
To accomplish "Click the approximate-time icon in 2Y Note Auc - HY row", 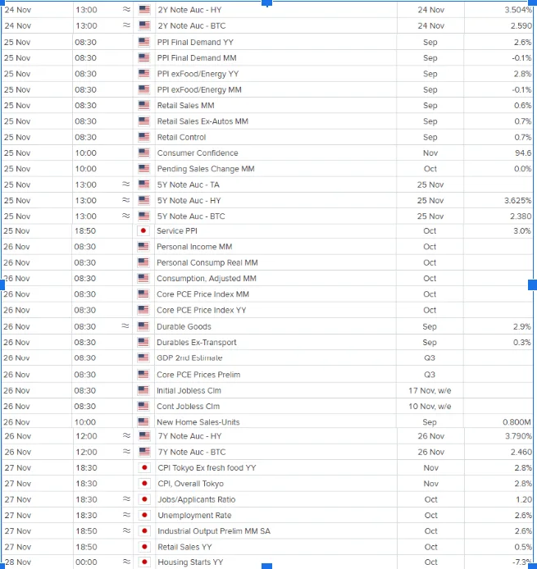I will click(126, 10).
